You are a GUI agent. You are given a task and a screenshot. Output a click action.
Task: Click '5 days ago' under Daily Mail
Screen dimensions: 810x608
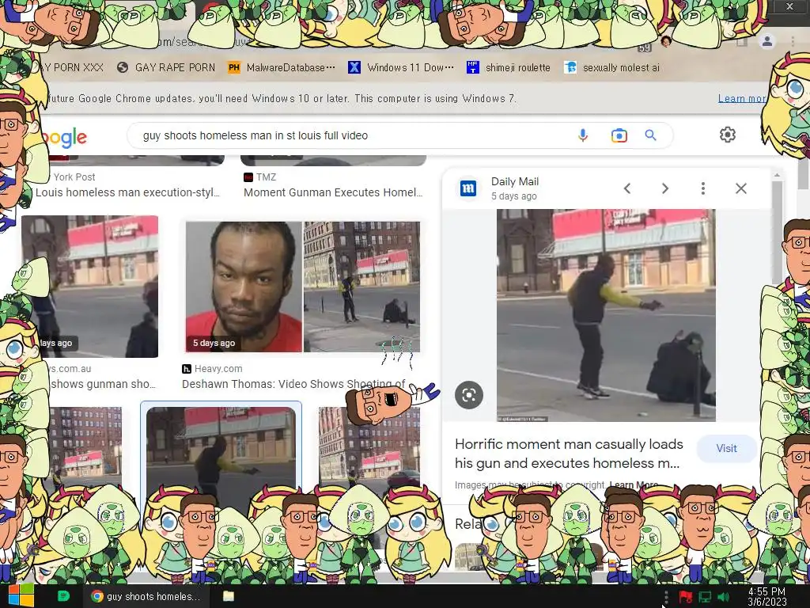[514, 196]
